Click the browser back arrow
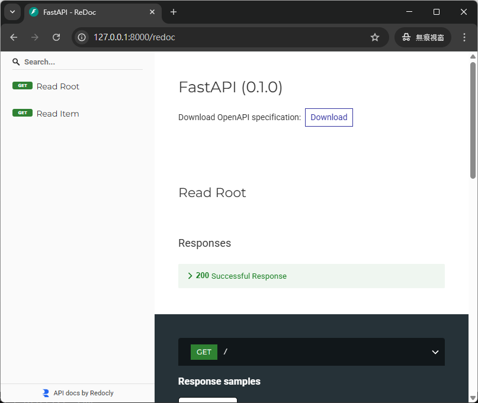This screenshot has height=403, width=478. point(14,37)
